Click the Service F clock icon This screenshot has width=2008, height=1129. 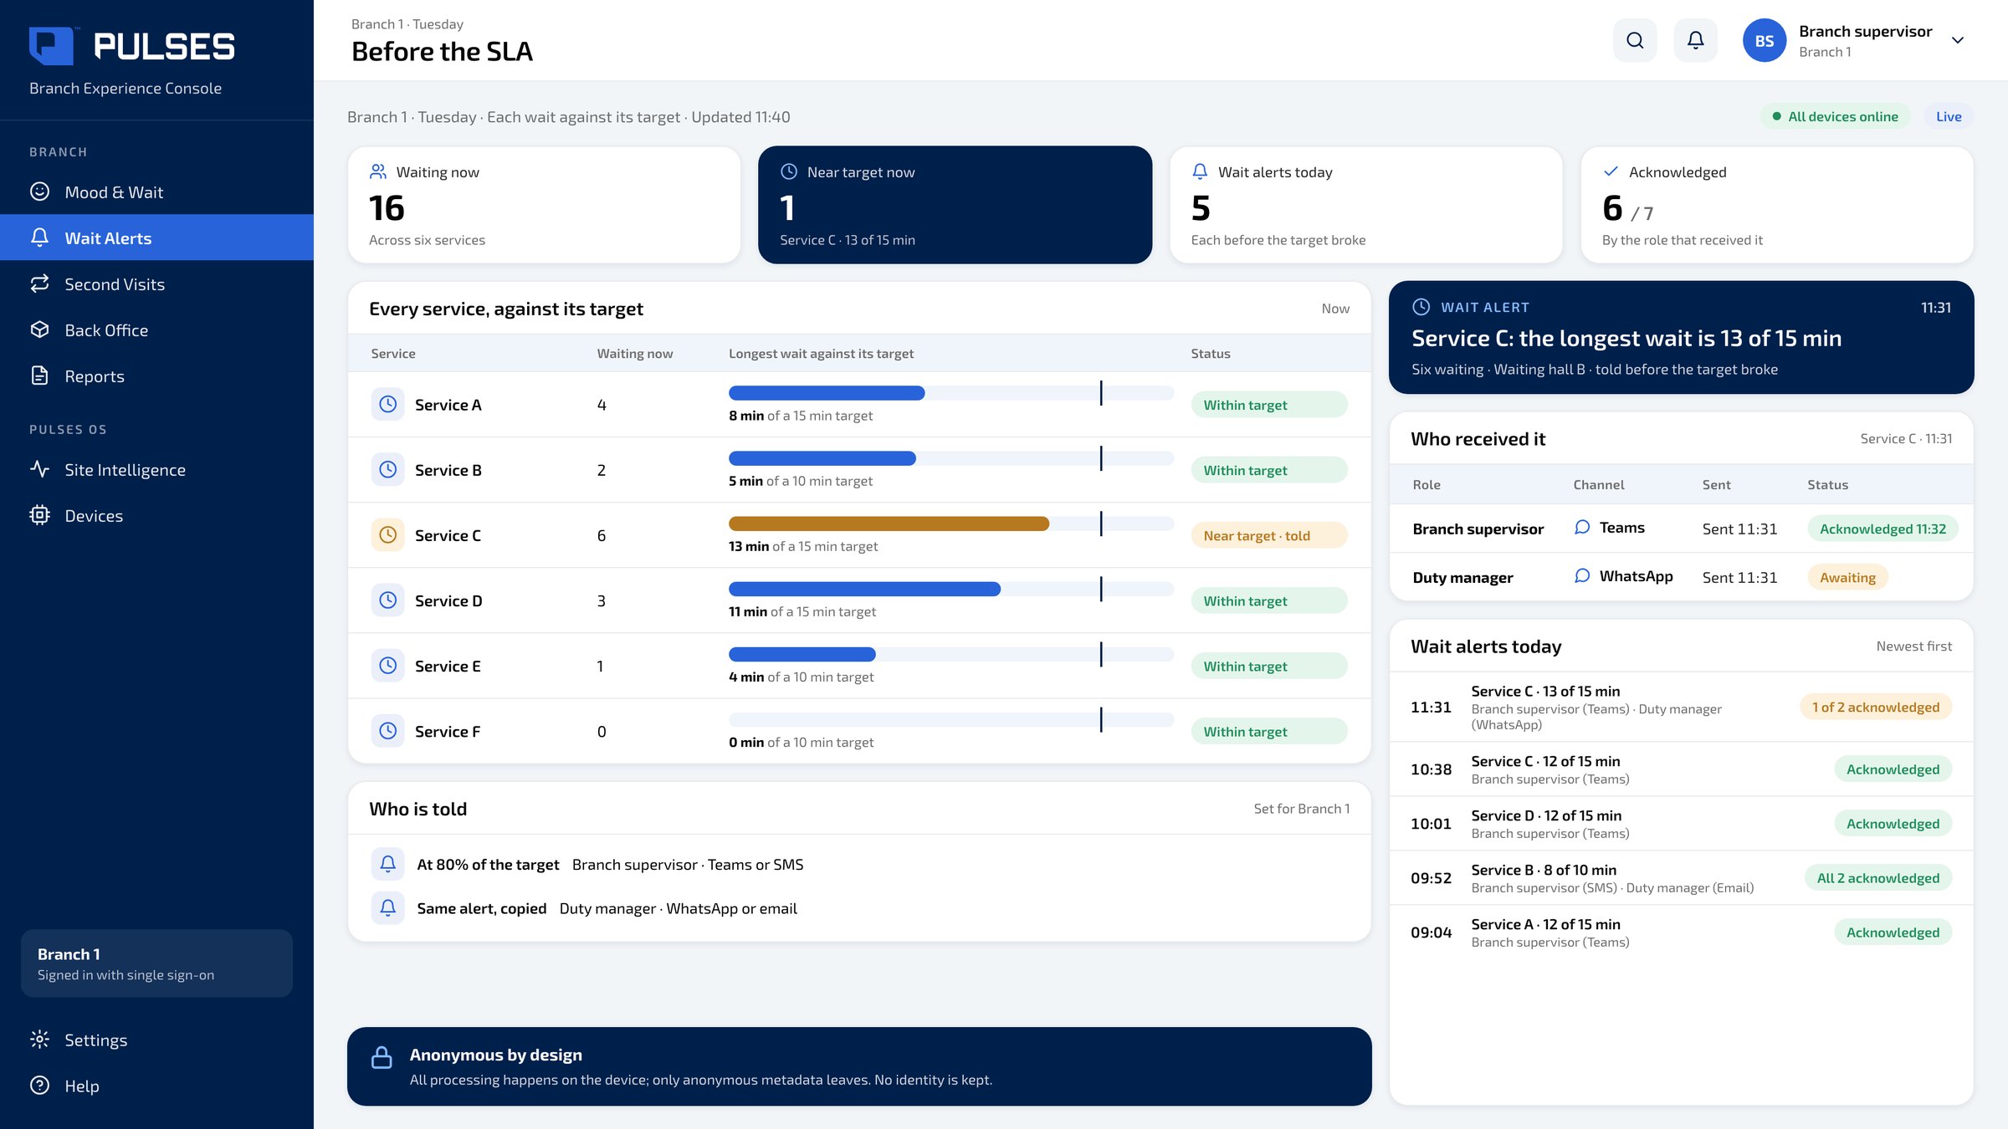pos(387,730)
